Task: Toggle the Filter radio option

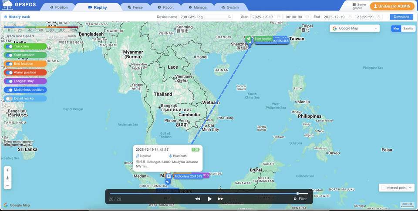Action: 295,199
